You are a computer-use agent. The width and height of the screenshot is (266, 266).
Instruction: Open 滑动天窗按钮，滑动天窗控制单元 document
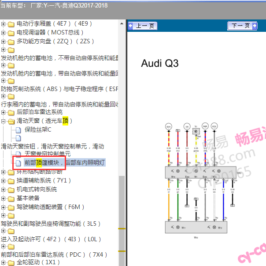52,146
